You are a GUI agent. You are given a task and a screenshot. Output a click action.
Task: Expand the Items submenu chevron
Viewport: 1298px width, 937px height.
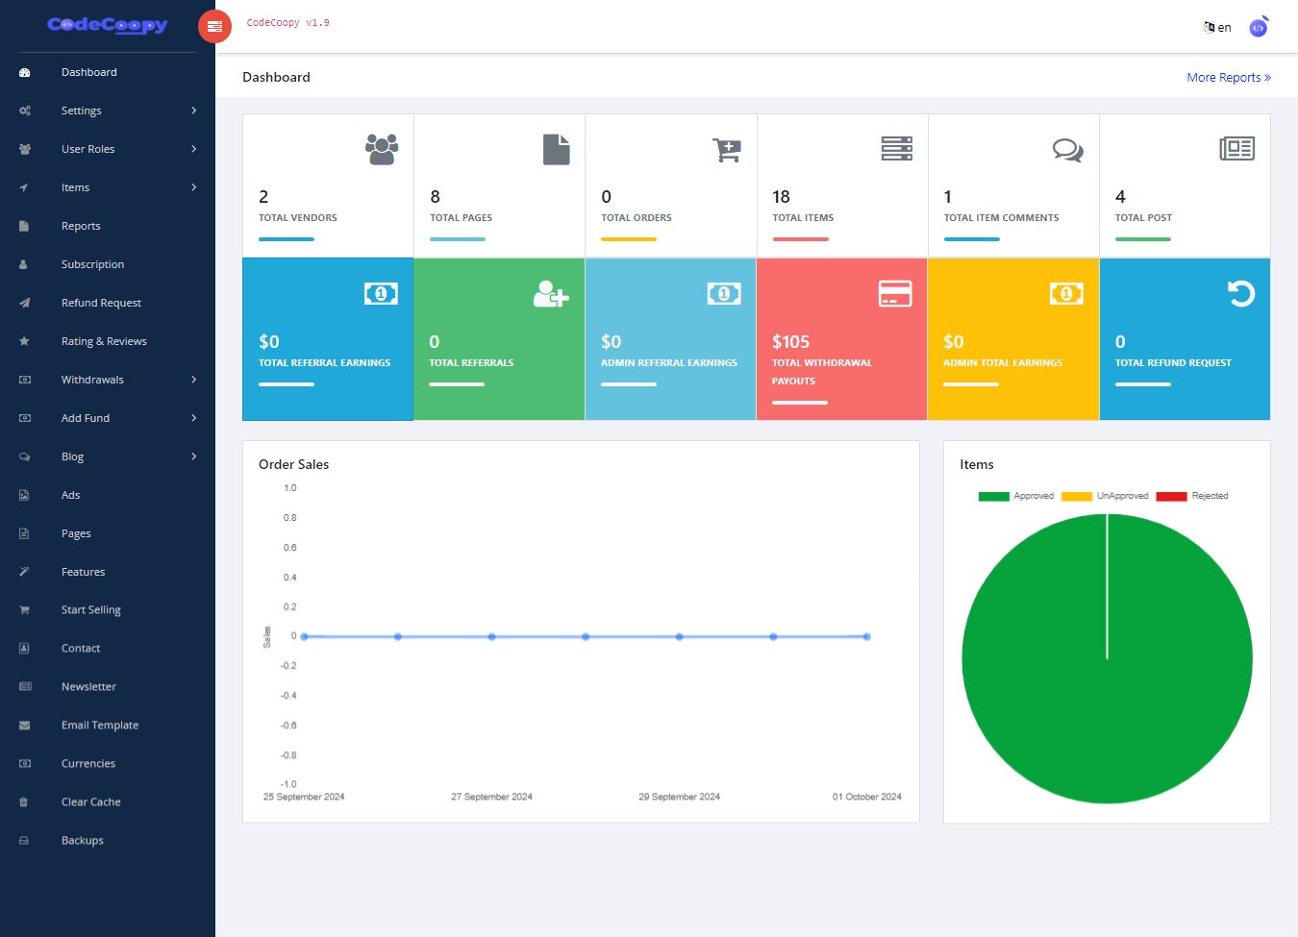click(x=194, y=187)
